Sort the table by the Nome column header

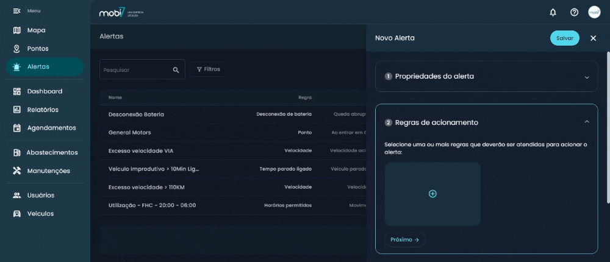click(x=115, y=97)
